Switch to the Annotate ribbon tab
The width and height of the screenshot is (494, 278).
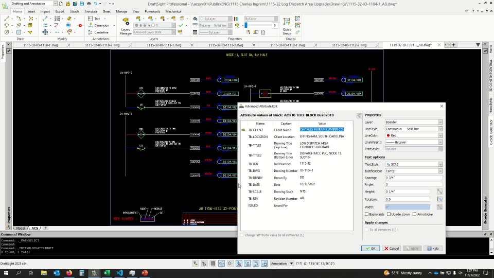91,11
